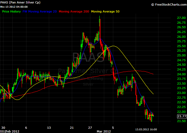The image size is (187, 133).
Task: Click the 23.50 price axis label
Action: (x=181, y=84)
